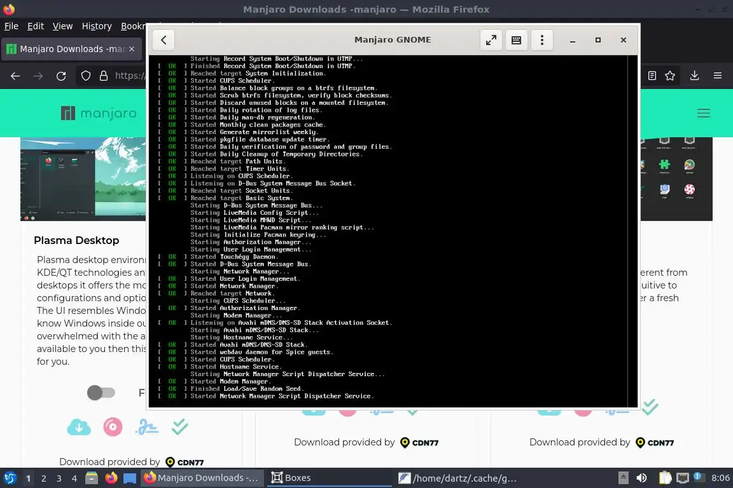Viewport: 733px width, 488px height.
Task: Open the Manjaro site hamburger menu
Action: point(704,113)
